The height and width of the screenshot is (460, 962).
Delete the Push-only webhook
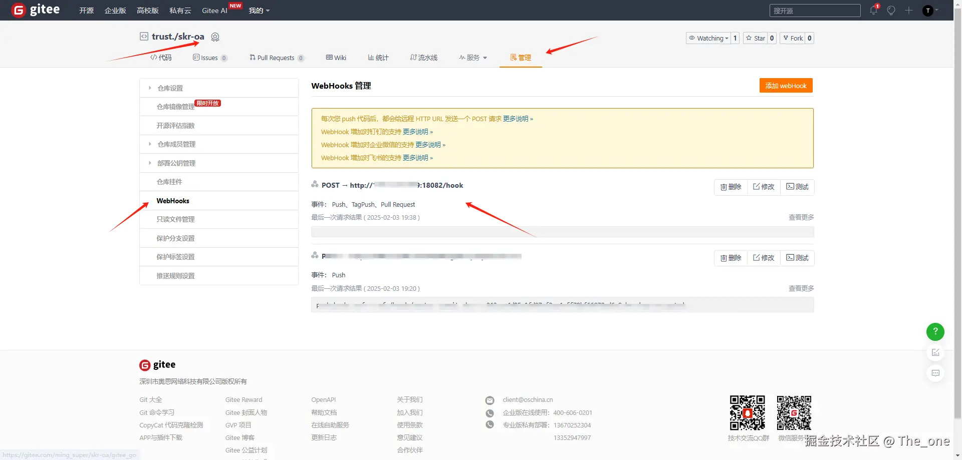[x=731, y=258]
